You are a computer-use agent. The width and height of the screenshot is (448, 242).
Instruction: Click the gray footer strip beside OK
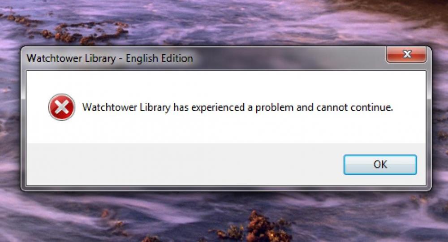pos(183,164)
